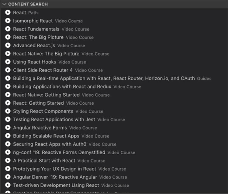Click play icon beside Angular Reactive Forms
This screenshot has height=194, width=228.
[8, 128]
